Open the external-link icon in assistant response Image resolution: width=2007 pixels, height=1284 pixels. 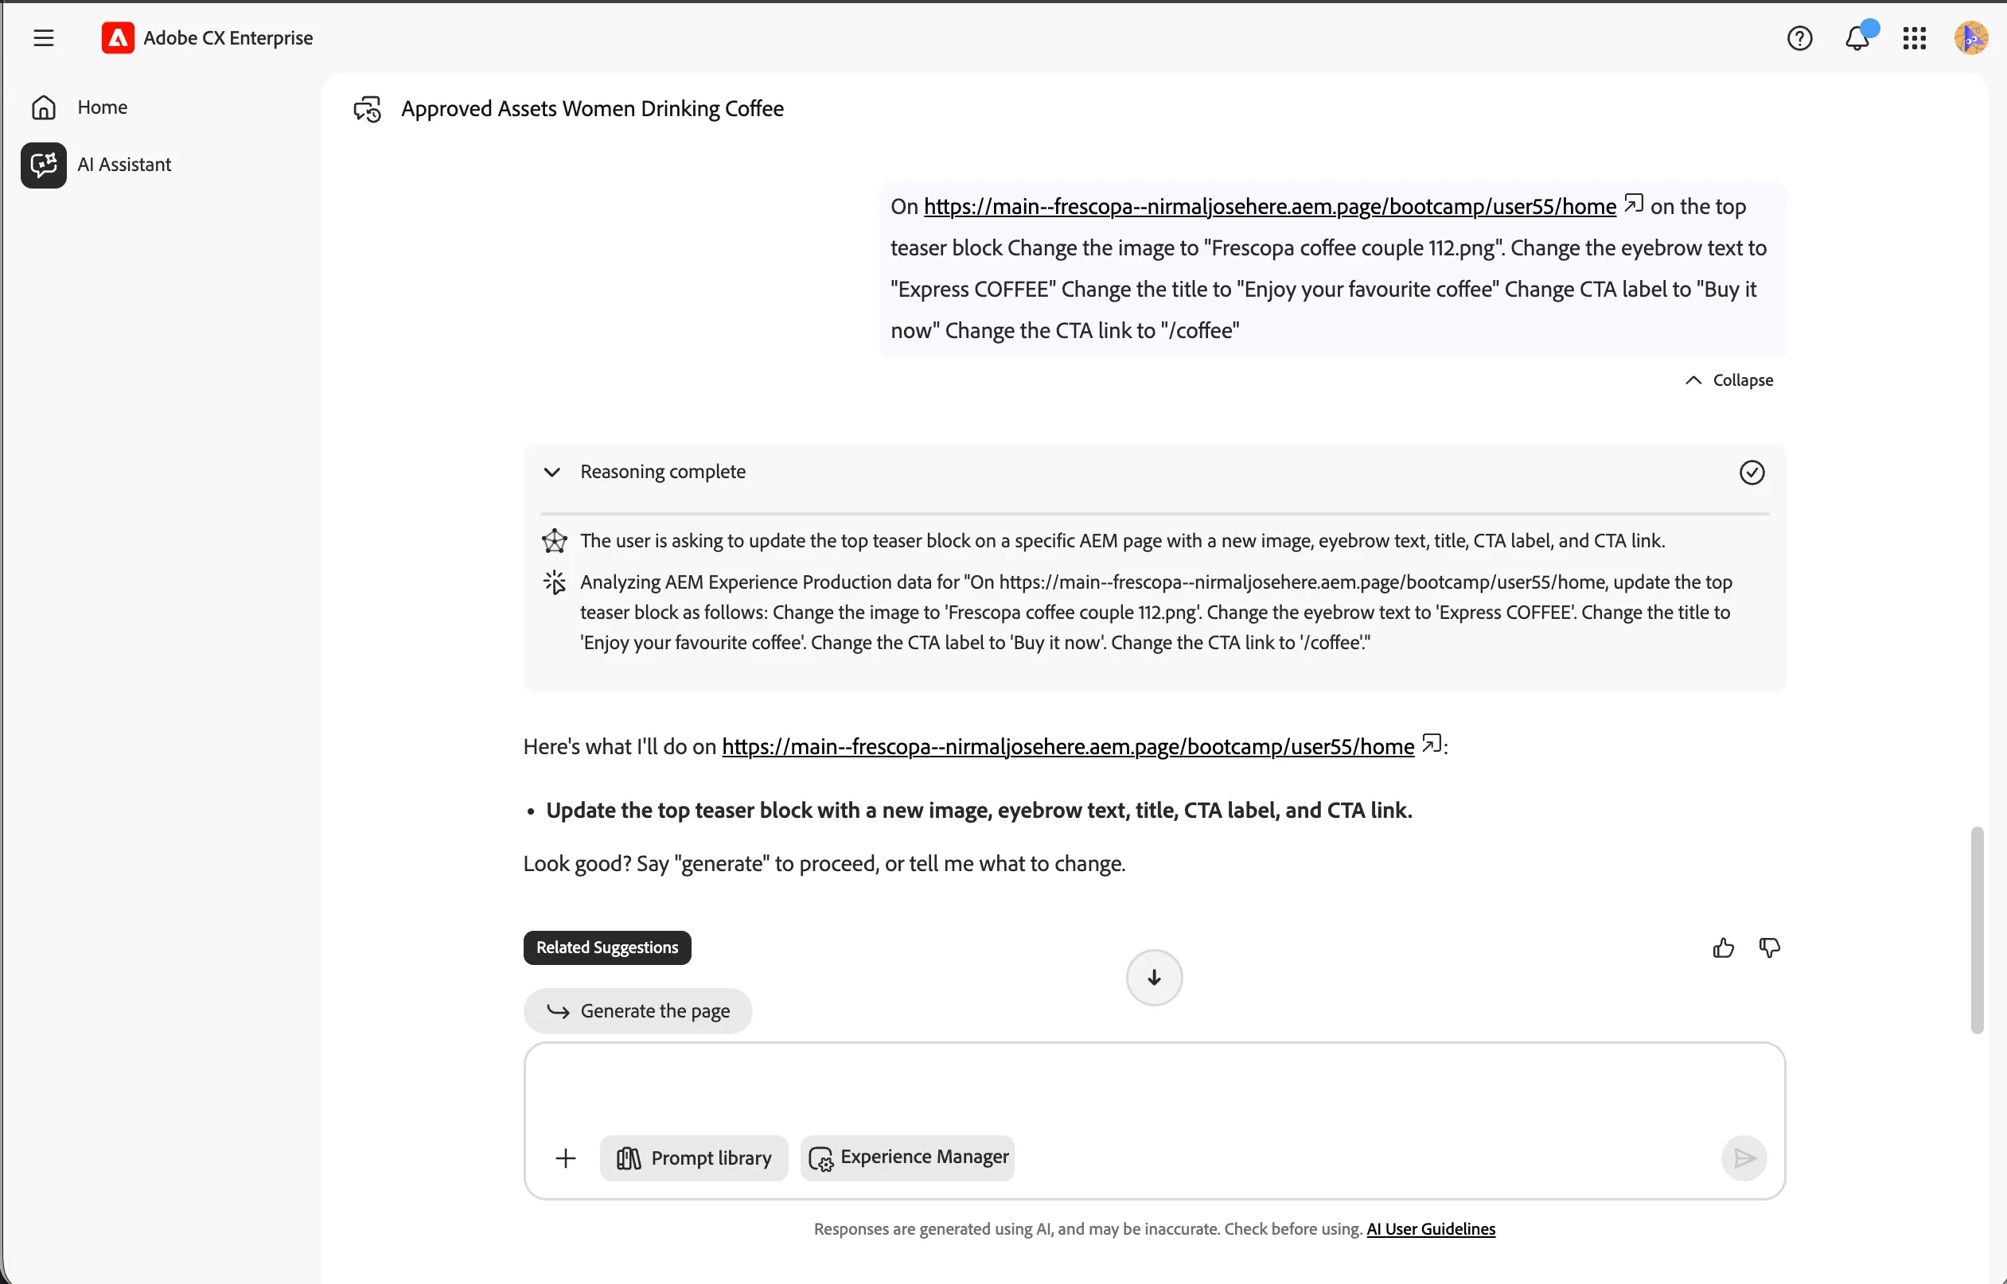click(1432, 744)
